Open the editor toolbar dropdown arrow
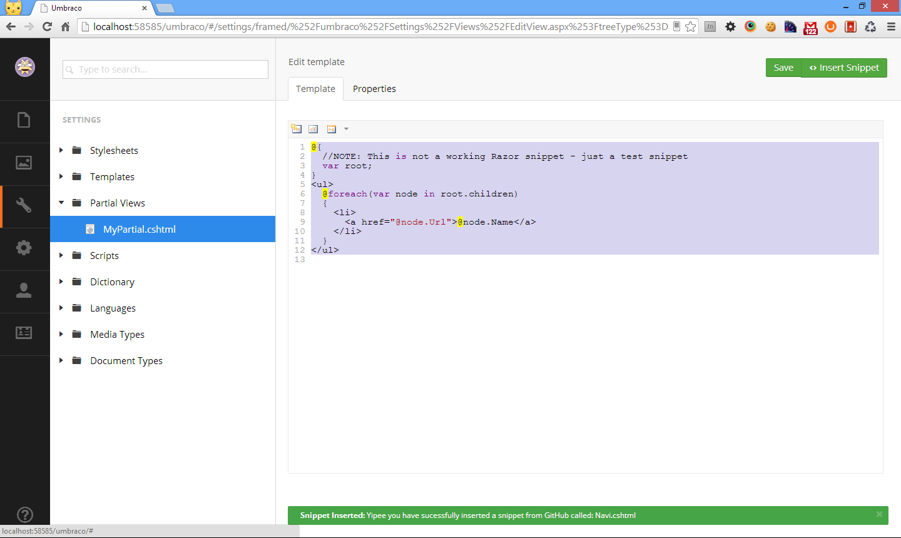Image resolution: width=901 pixels, height=538 pixels. point(346,129)
